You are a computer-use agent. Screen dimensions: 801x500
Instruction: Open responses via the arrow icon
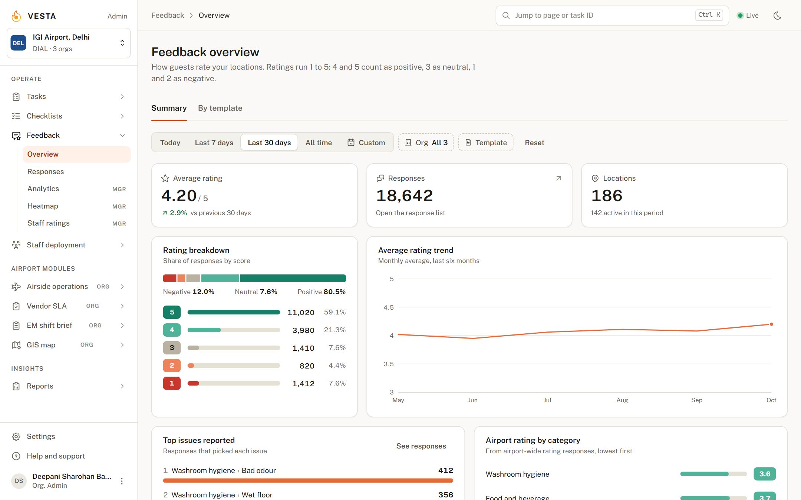[558, 179]
